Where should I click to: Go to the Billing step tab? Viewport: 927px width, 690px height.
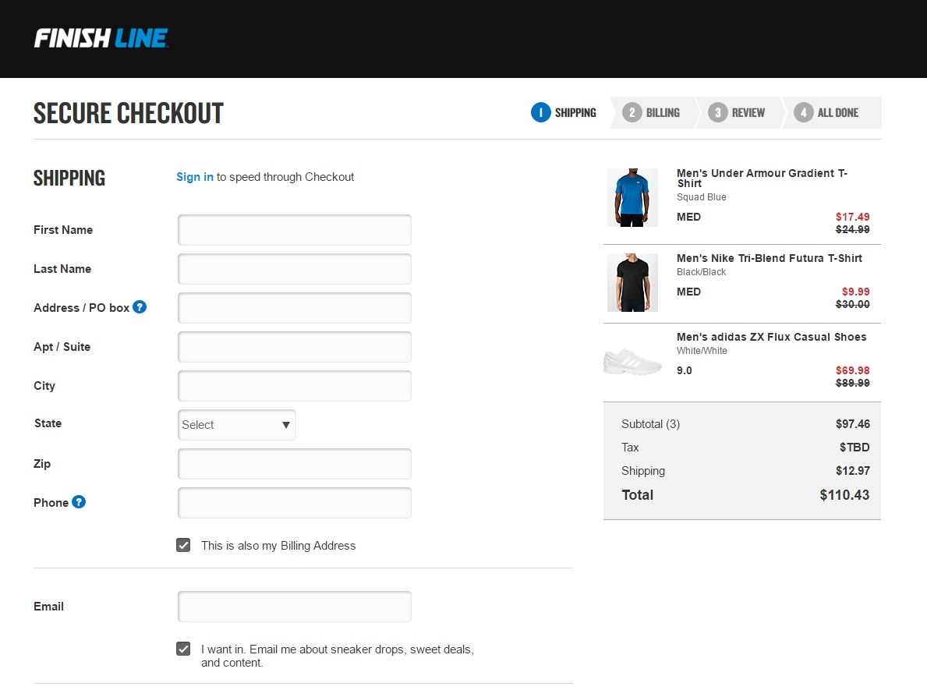click(652, 112)
